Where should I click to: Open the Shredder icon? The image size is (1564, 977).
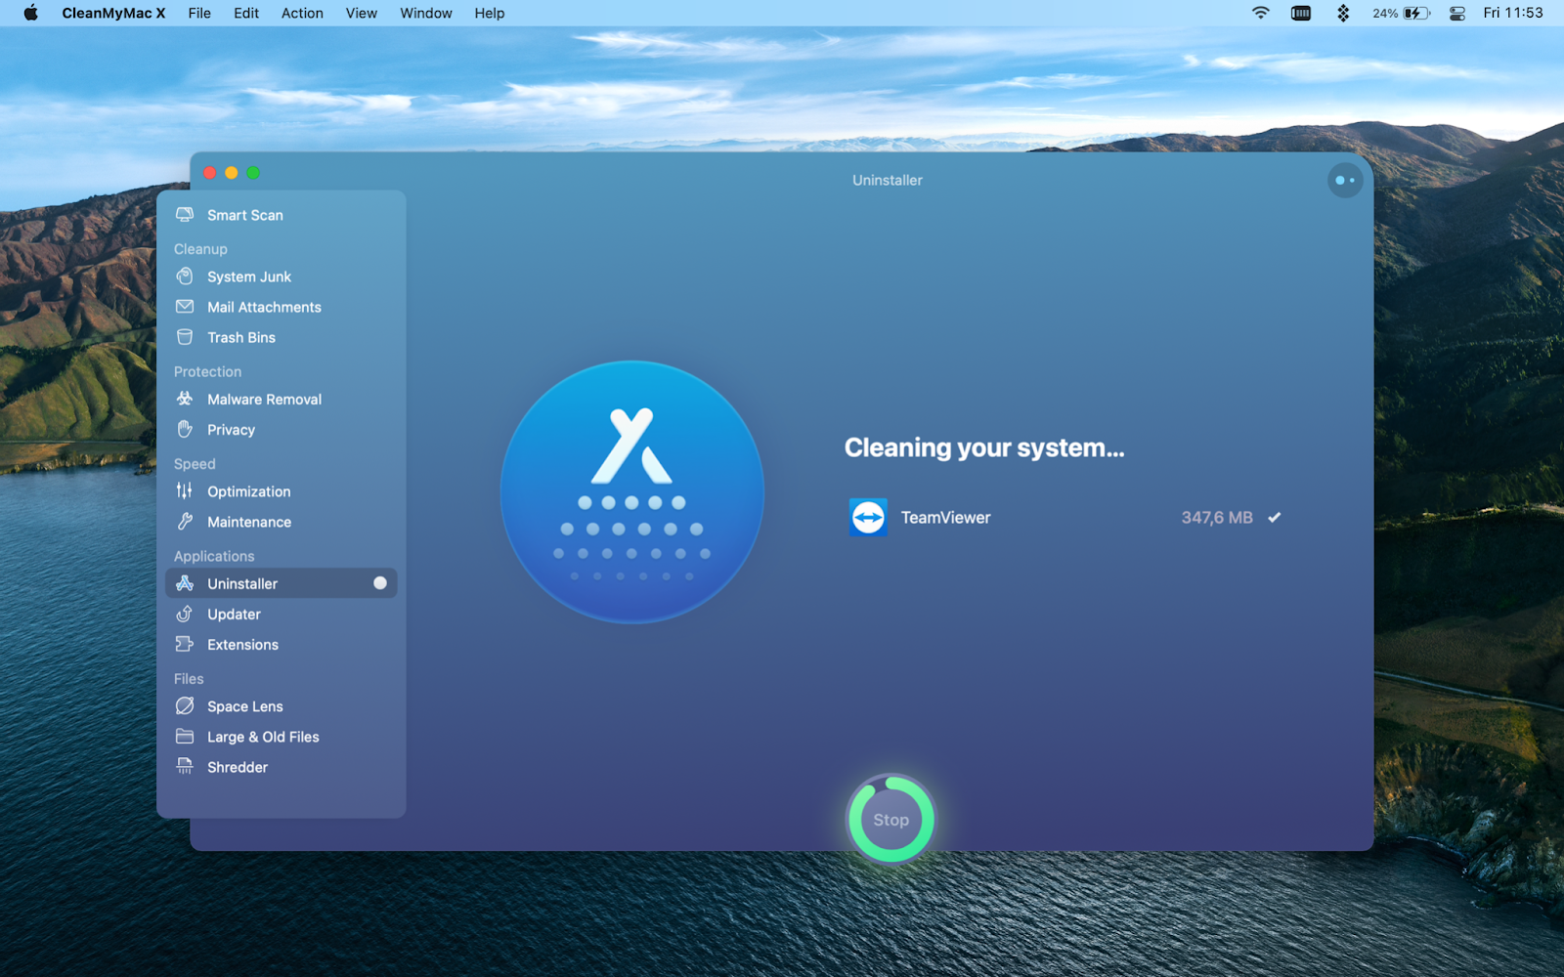[x=185, y=766]
